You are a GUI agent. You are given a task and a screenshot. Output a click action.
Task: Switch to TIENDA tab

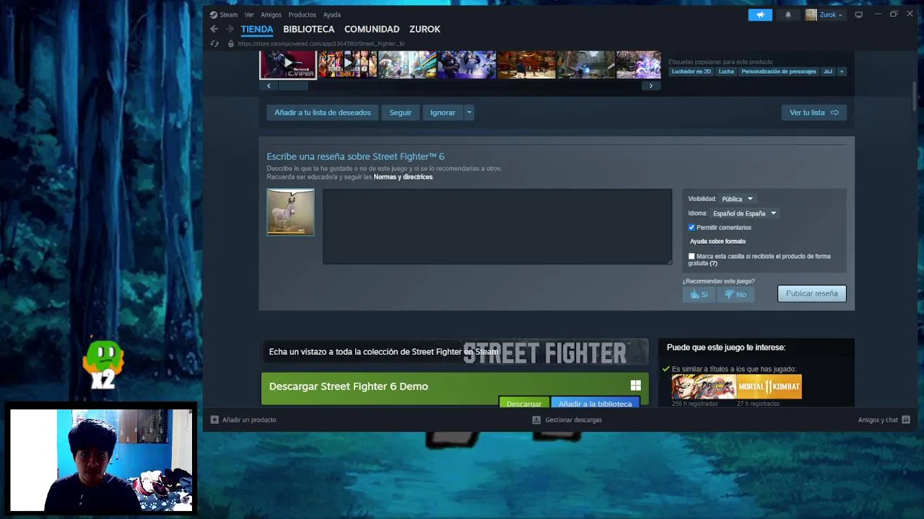(257, 29)
